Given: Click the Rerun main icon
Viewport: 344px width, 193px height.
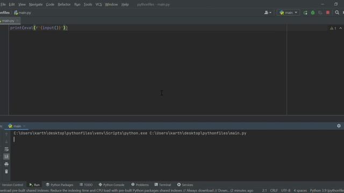Looking at the screenshot, I should point(305,13).
